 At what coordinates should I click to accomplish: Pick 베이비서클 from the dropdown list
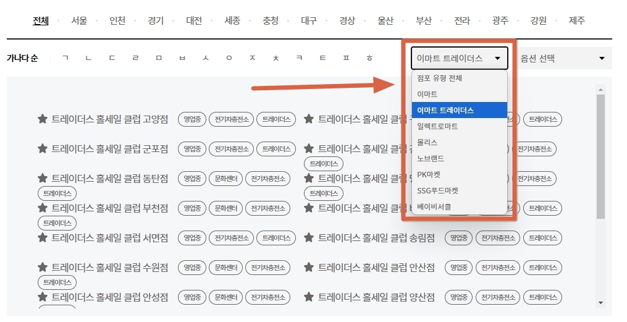(460, 207)
